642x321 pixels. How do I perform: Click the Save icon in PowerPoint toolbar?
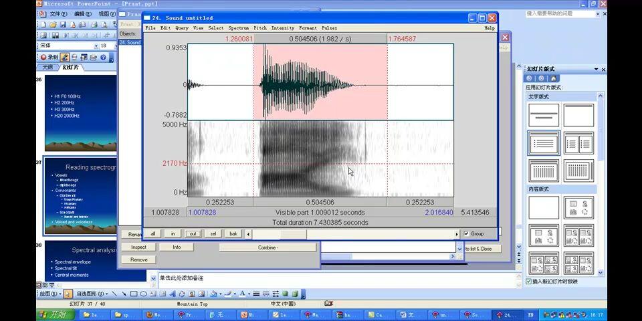point(63,25)
